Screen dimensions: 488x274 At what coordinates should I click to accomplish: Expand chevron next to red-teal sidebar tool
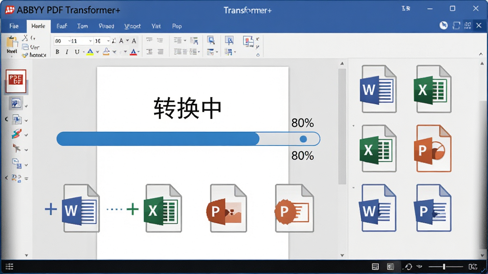point(26,135)
